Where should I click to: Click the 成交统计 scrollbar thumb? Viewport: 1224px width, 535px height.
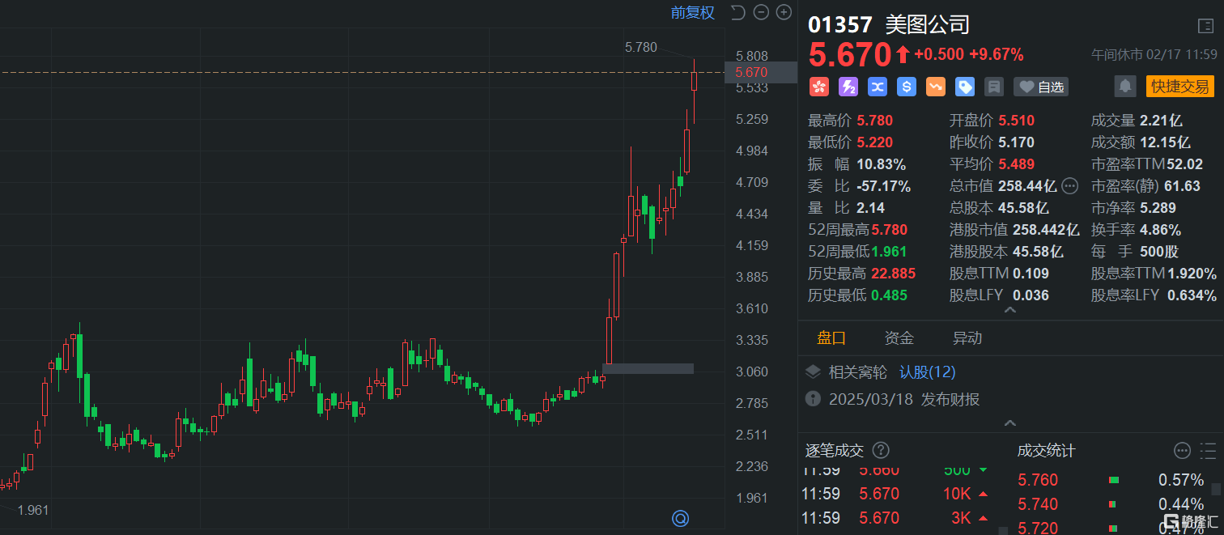tap(1216, 489)
